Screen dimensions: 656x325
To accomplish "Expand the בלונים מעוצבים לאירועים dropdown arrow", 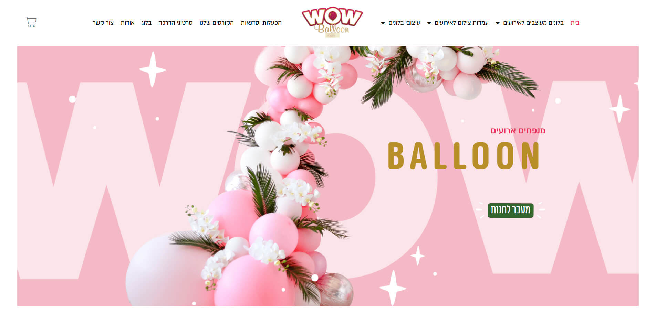I will (x=498, y=23).
